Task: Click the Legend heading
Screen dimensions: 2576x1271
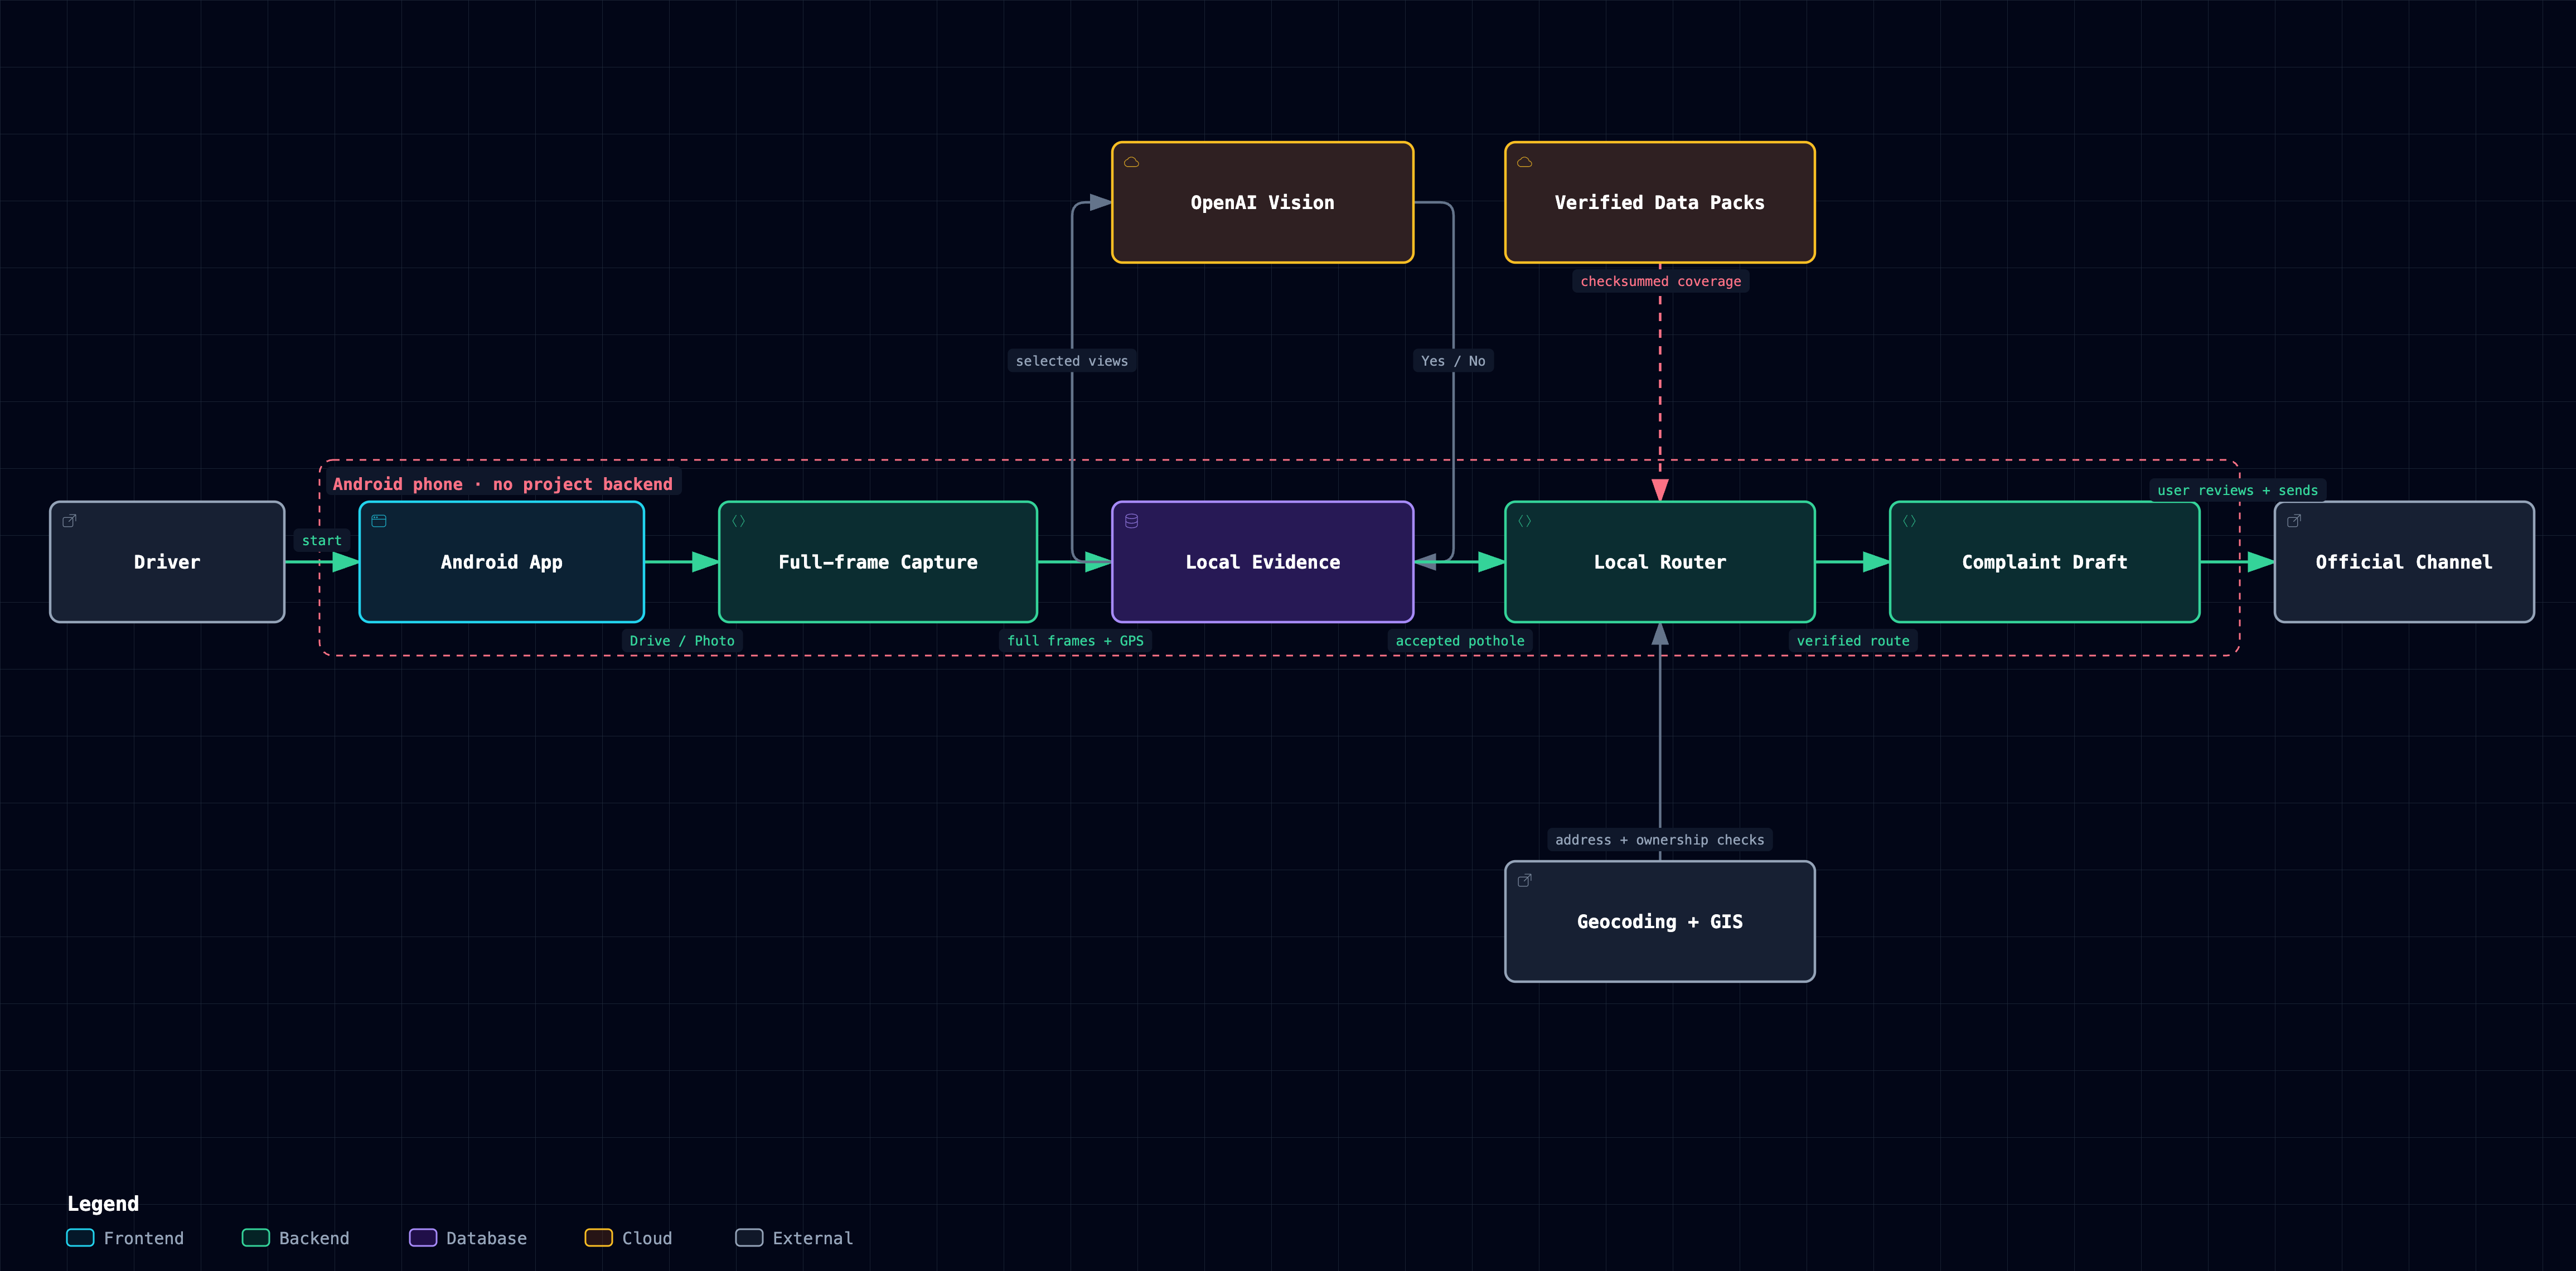Action: click(x=103, y=1204)
